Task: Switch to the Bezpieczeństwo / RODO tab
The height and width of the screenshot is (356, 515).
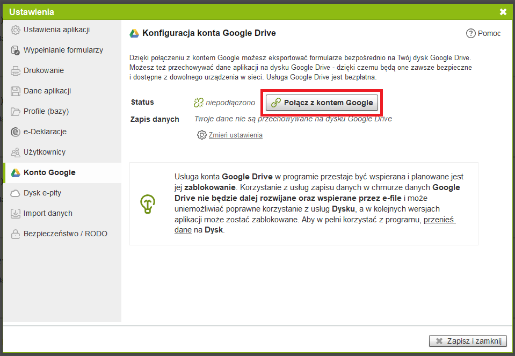Action: [65, 234]
